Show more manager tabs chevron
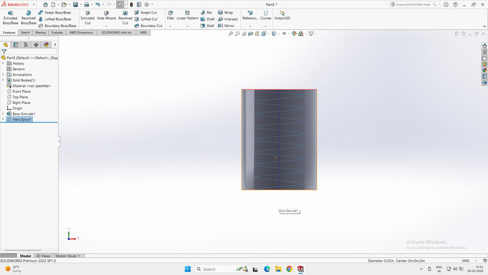Viewport: 488px width, 275px height. [x=55, y=45]
